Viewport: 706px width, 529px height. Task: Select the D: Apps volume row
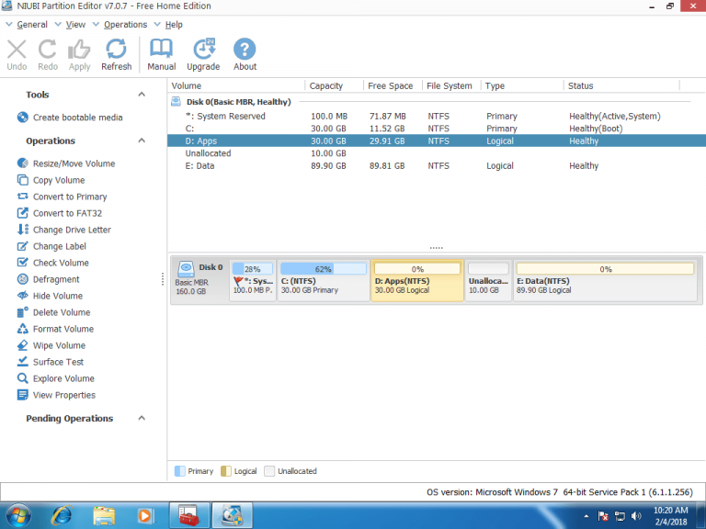pos(437,141)
